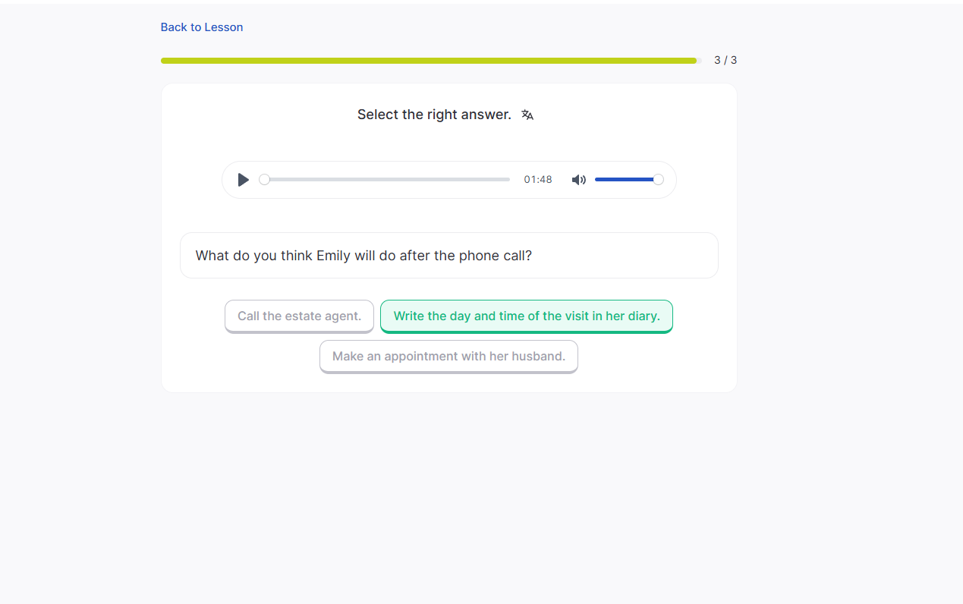Click the translate instruction icon
963x604 pixels.
[527, 115]
